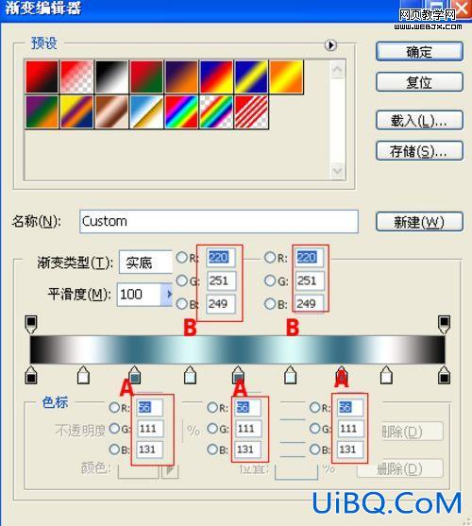
Task: Open the 颜色 swatch dropdown arrow
Action: point(170,470)
